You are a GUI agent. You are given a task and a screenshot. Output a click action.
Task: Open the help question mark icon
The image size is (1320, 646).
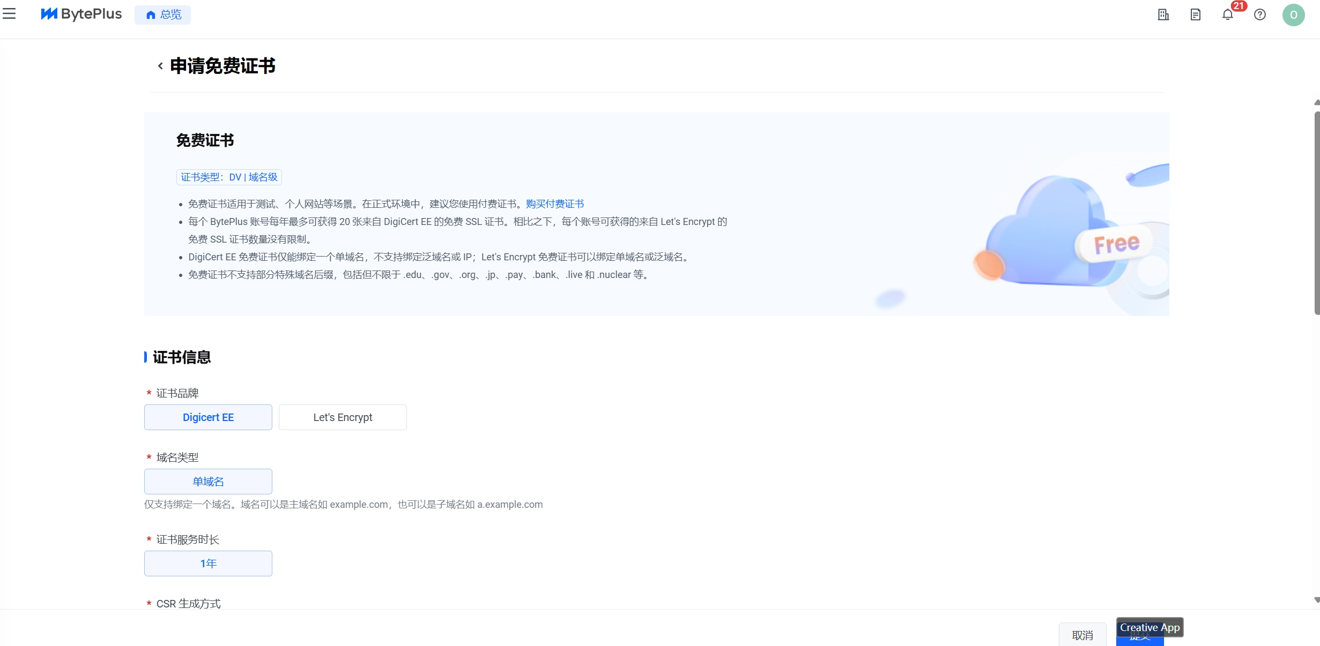[1260, 14]
